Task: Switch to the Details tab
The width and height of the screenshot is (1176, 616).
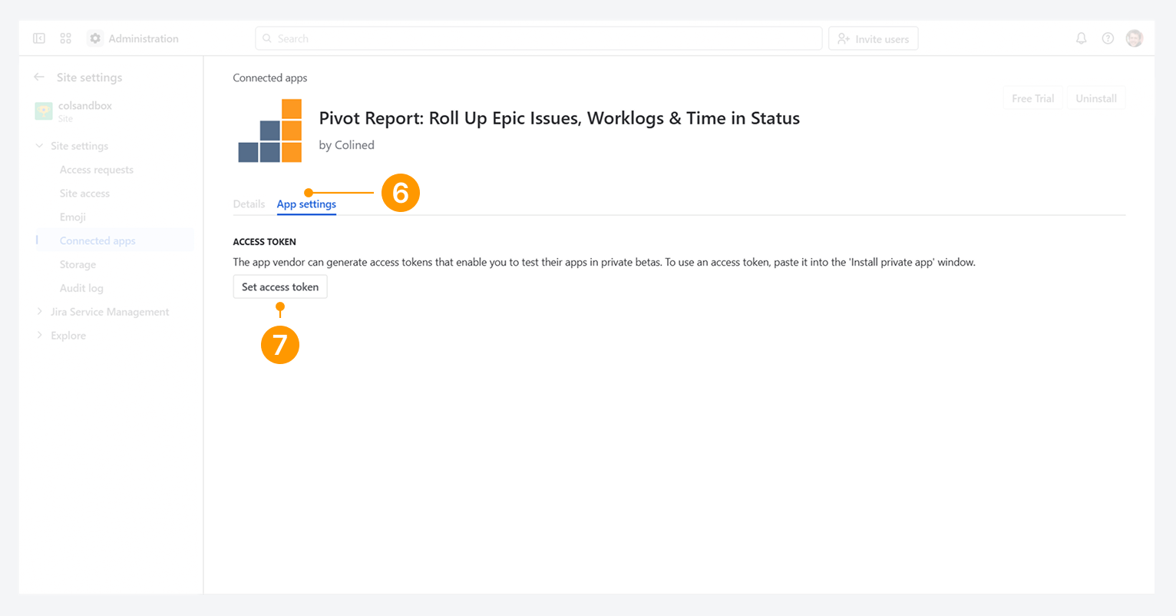Action: [x=249, y=204]
